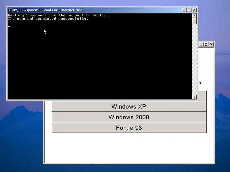Click 'The command completed successfully.' text
The image size is (230, 172).
click(48, 19)
